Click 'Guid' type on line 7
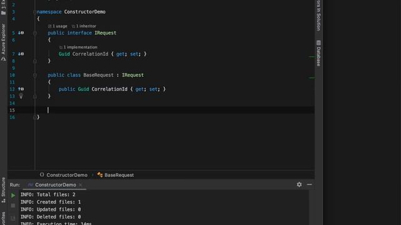Viewport: 401px width, 225px height. click(64, 54)
